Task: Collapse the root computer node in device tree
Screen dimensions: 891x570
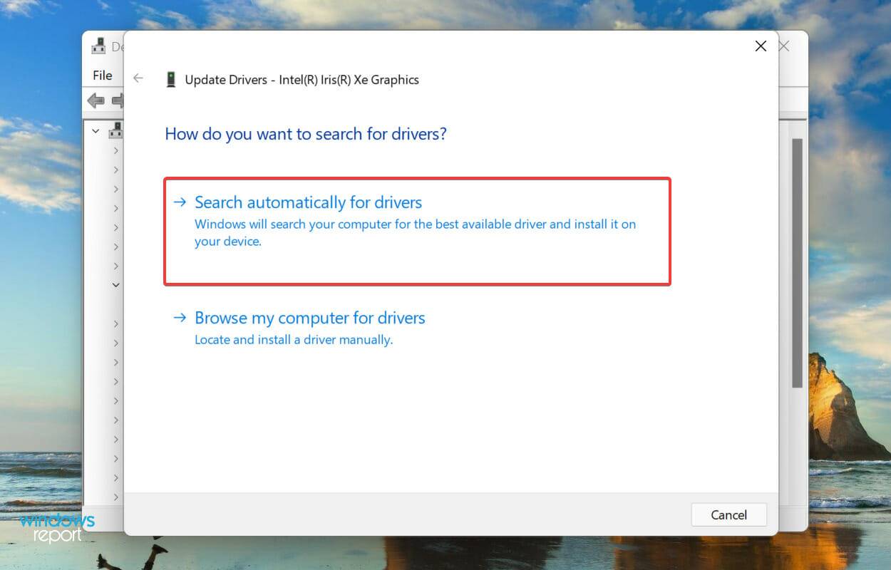Action: (96, 131)
